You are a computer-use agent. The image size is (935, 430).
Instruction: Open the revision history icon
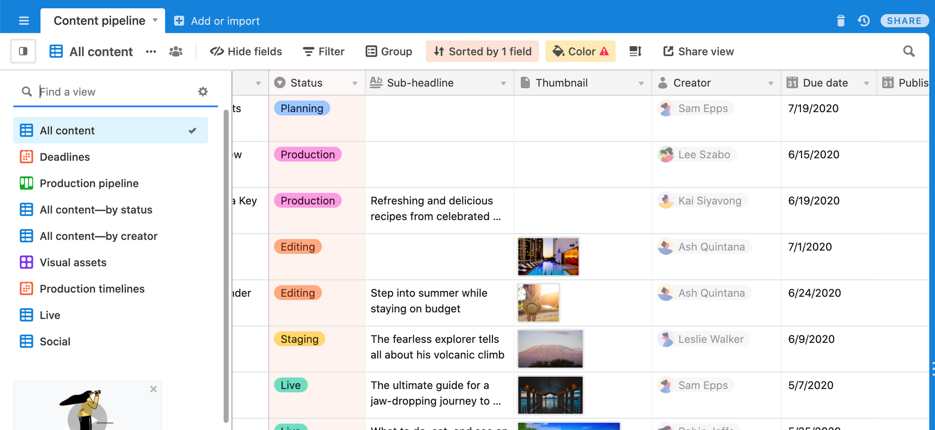click(x=864, y=21)
